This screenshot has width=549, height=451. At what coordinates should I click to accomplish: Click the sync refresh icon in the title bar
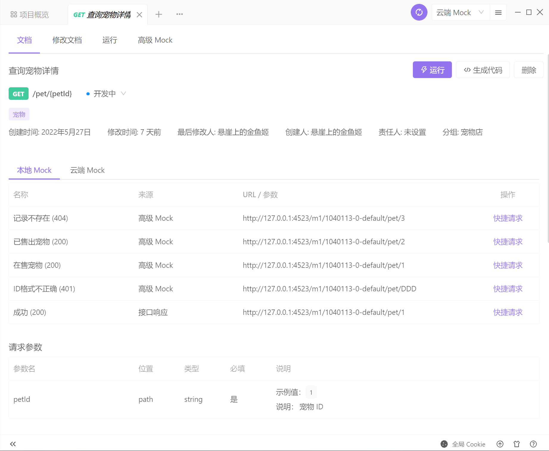(x=419, y=12)
